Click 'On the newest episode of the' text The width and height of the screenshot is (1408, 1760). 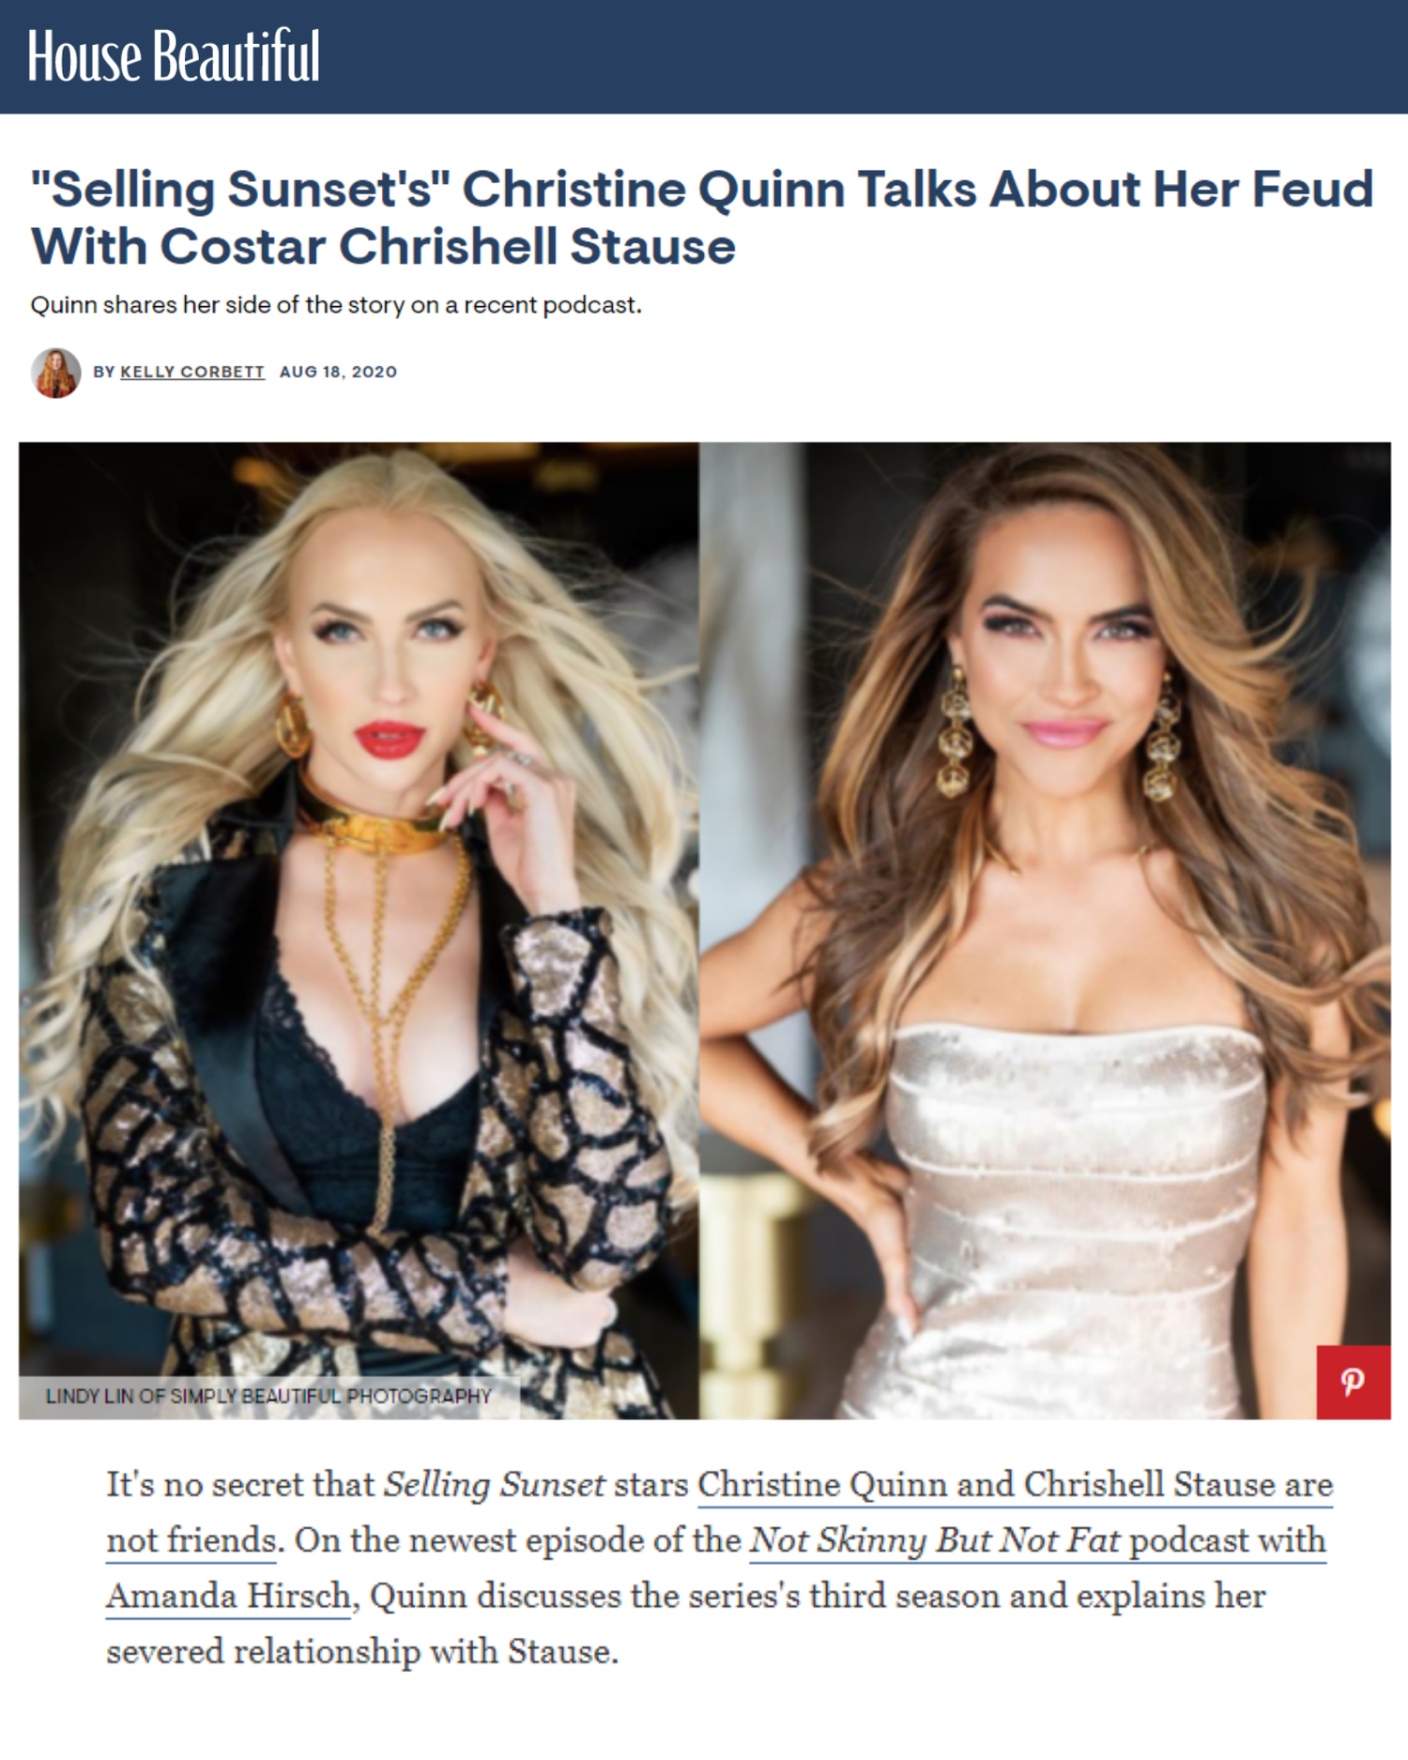517,1540
